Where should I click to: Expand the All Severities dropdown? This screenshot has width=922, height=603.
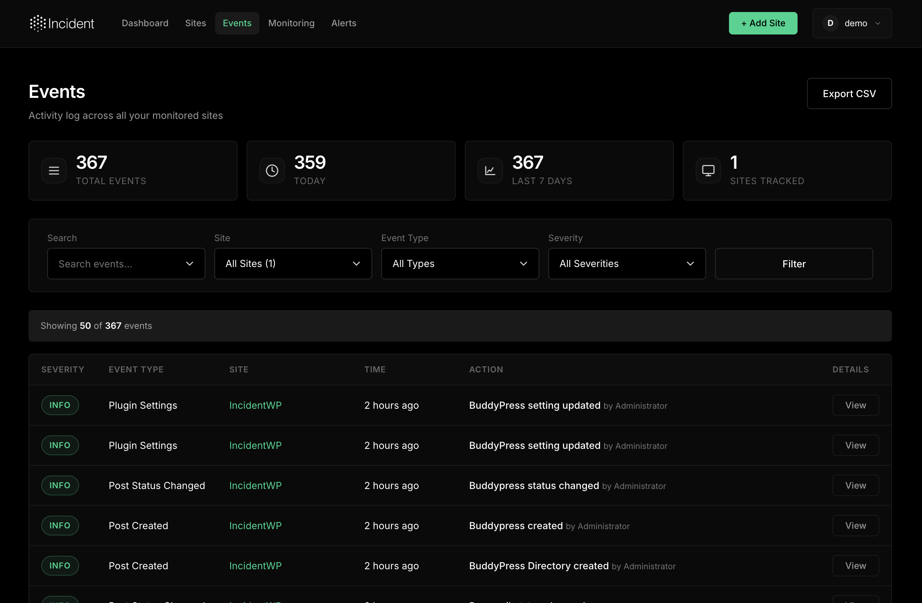[627, 264]
